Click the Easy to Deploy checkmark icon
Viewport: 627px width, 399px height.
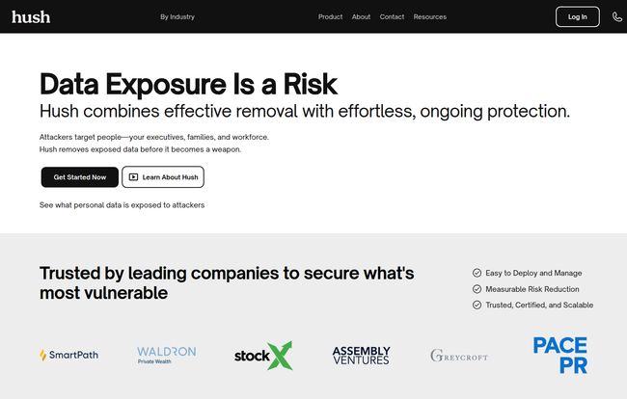[x=477, y=273]
